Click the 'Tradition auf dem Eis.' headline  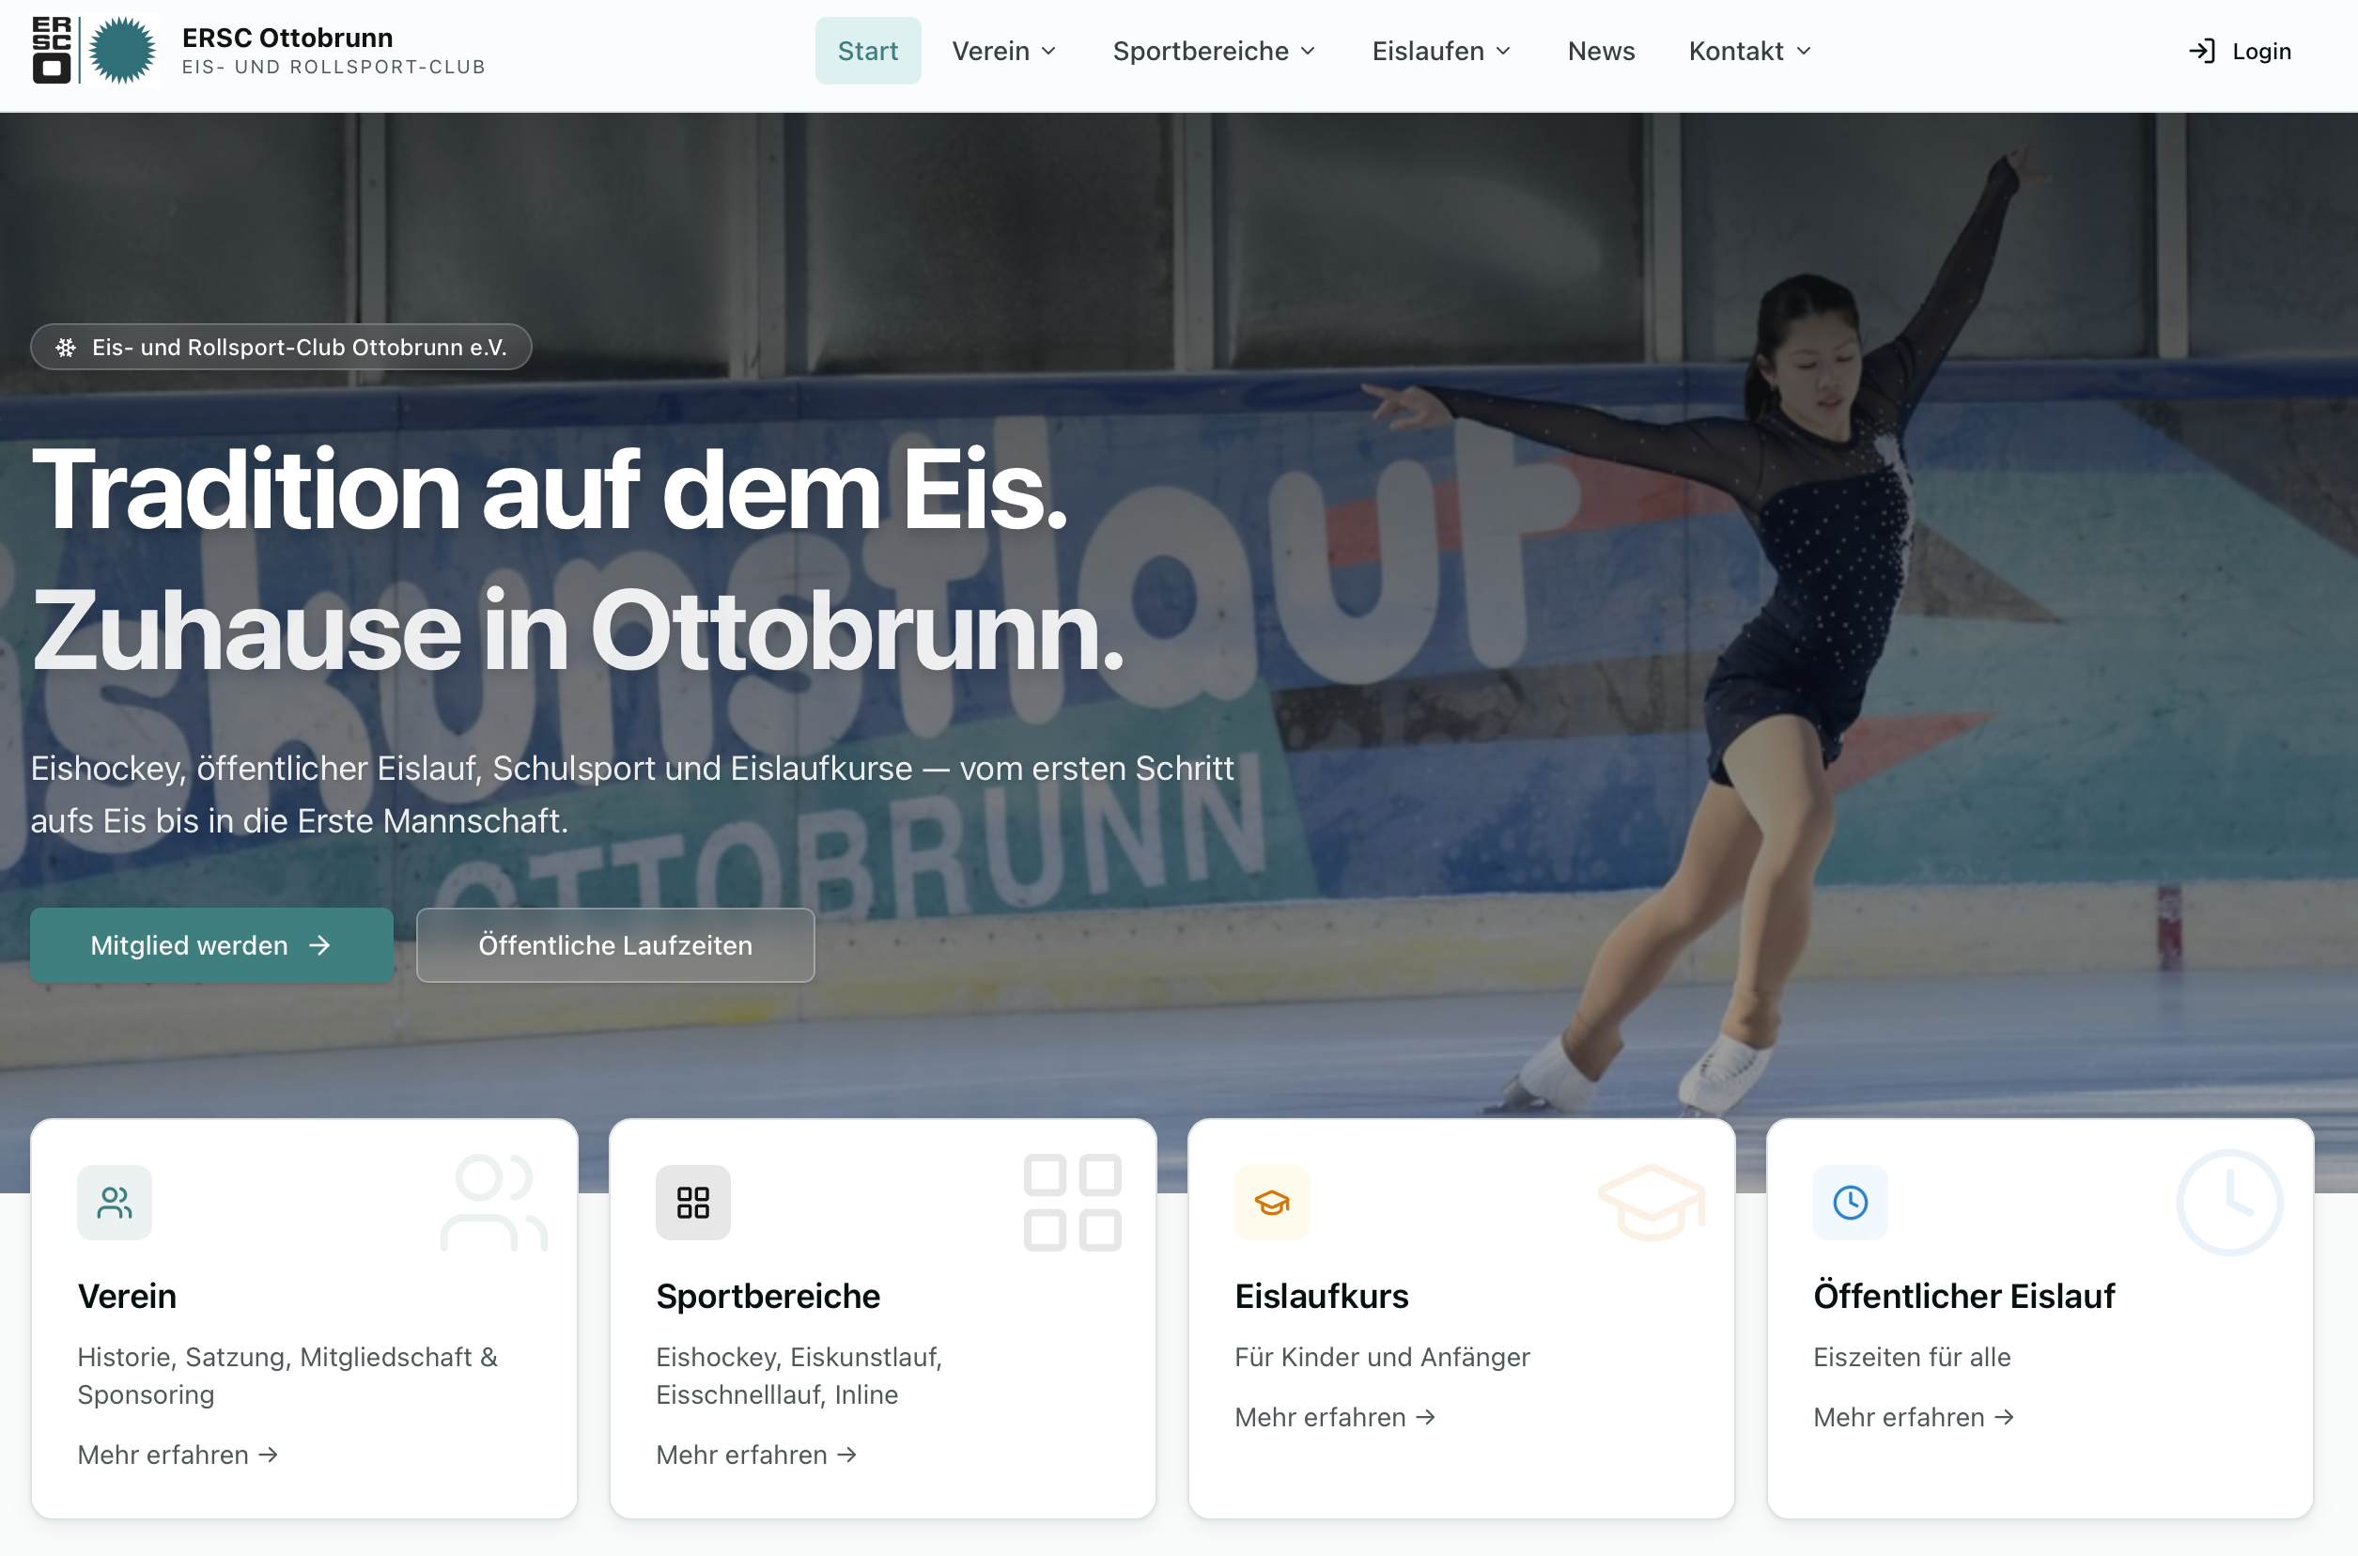tap(550, 490)
